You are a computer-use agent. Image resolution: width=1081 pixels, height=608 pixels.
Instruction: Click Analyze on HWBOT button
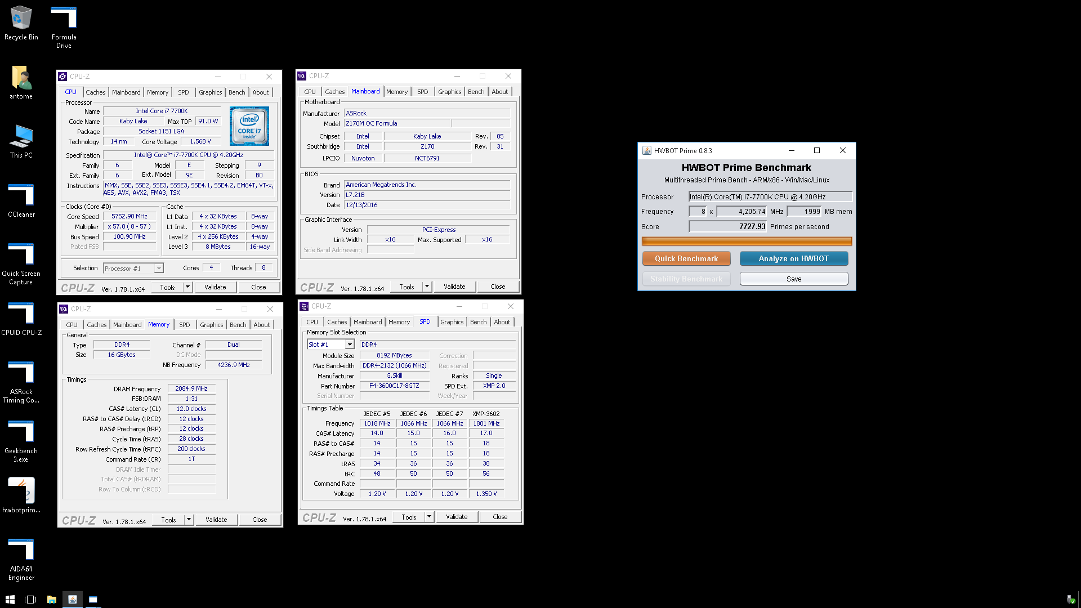point(794,258)
